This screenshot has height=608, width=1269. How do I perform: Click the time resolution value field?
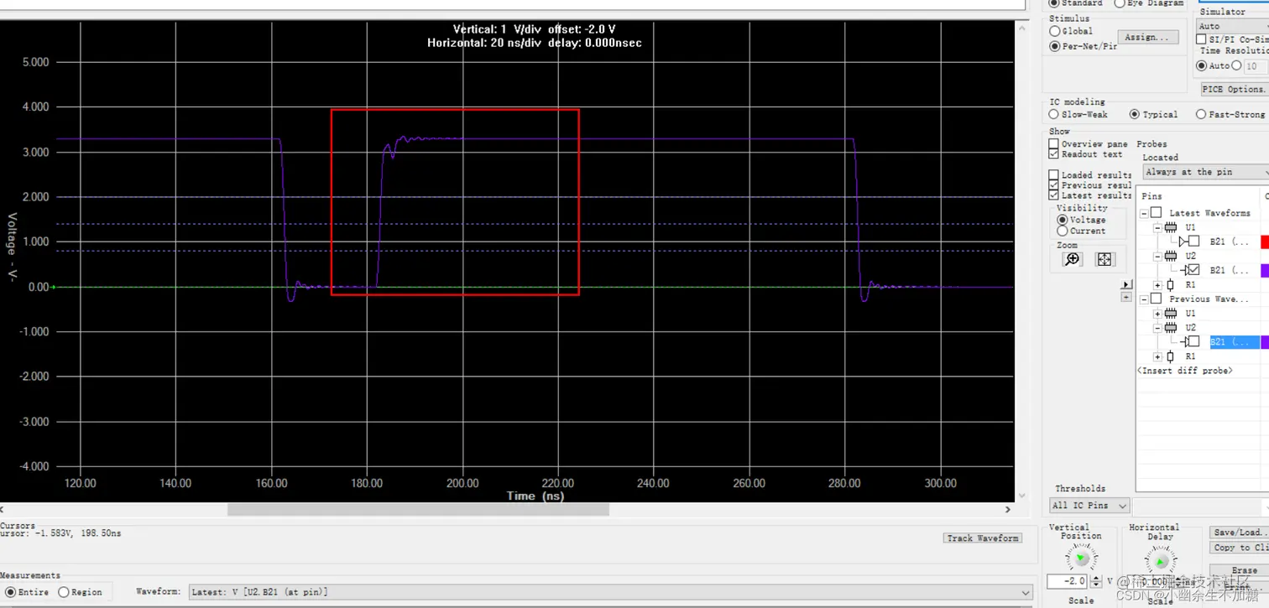tap(1255, 65)
